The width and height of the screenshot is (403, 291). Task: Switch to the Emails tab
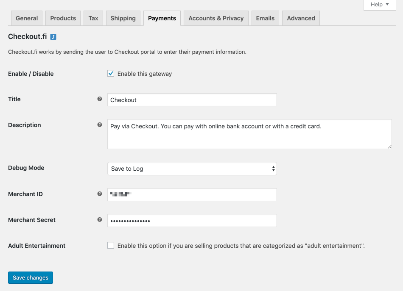(x=265, y=18)
